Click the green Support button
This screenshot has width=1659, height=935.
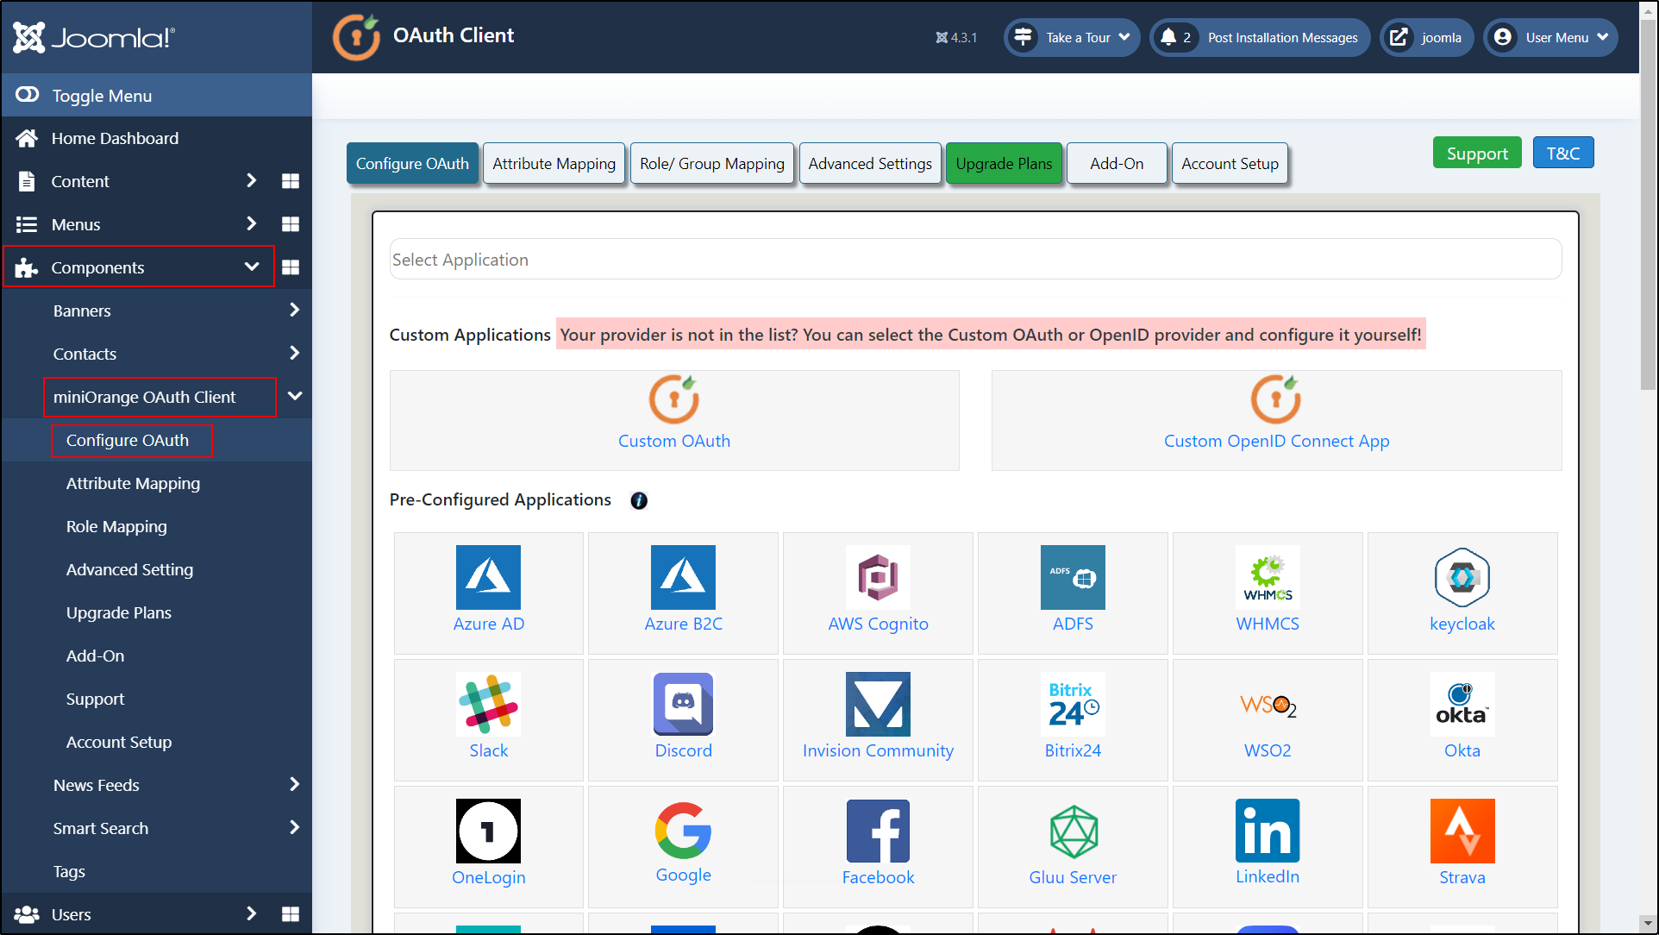pos(1477,154)
